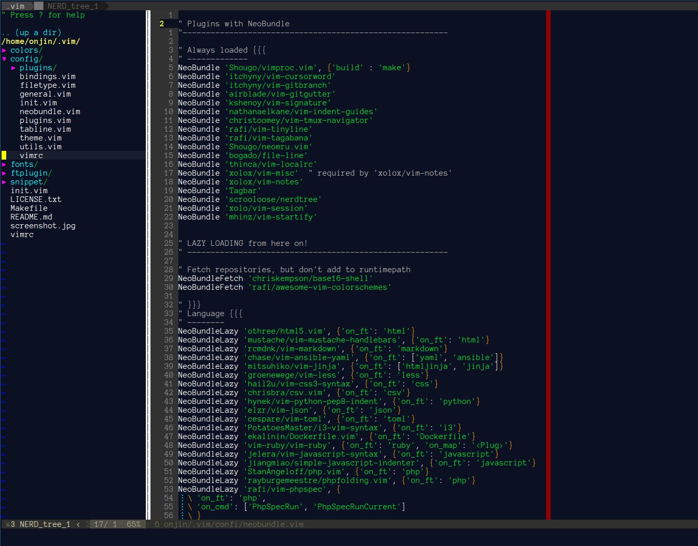Screen dimensions: 698x546
Task: Click the 'Tagbar' bundle line
Action: click(x=220, y=191)
